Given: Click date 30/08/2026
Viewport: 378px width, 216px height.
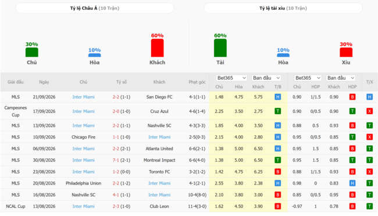Looking at the screenshot, I should point(44,160).
